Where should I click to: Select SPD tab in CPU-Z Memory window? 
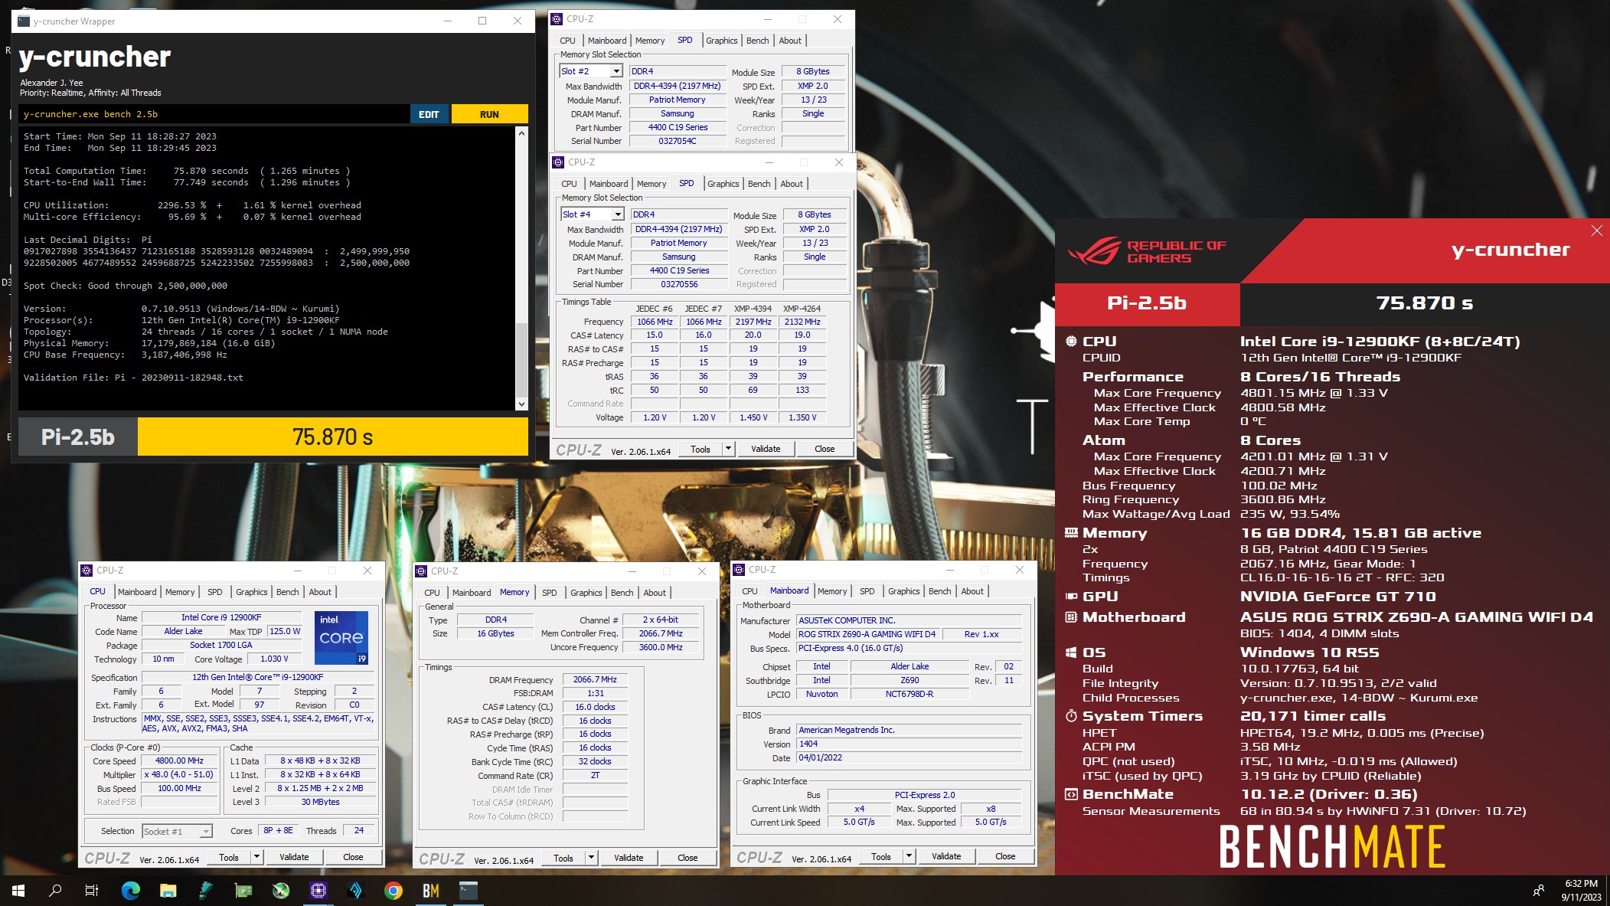[549, 593]
